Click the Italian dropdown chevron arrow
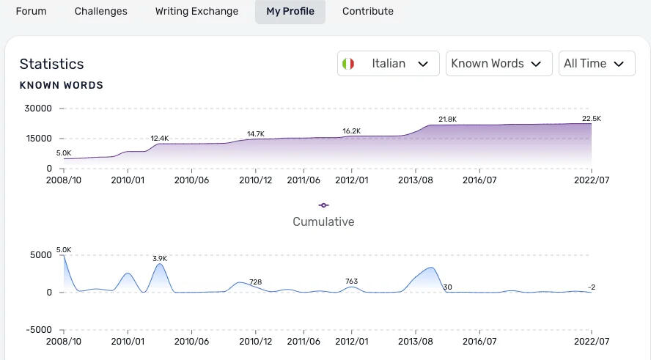 point(423,64)
